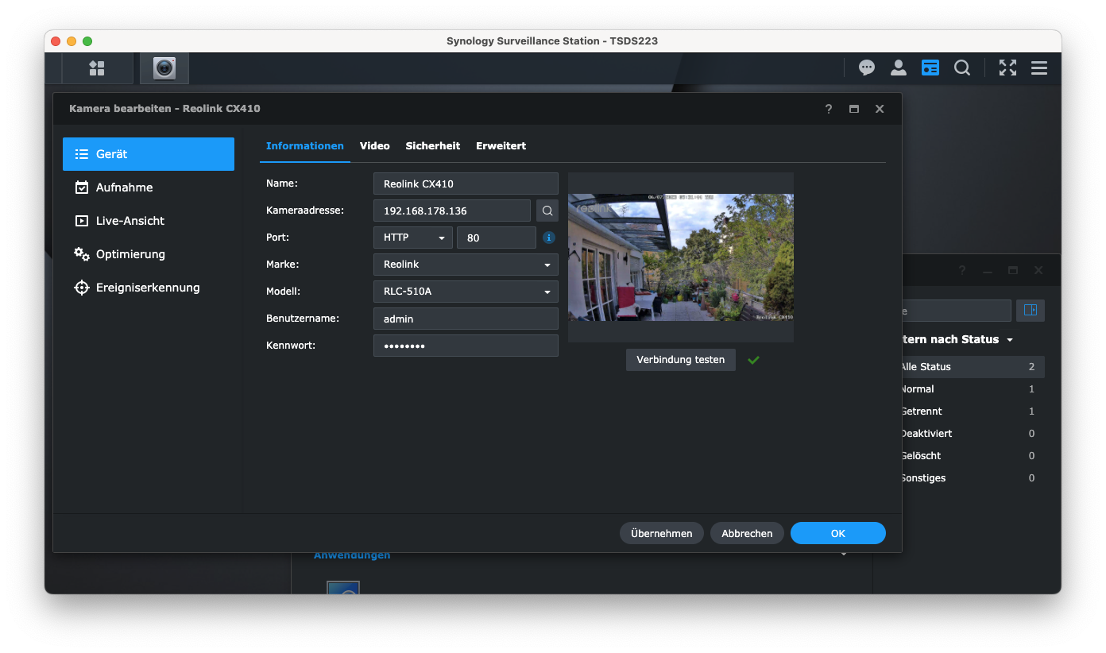Click the IP camera app icon in taskbar
Image resolution: width=1106 pixels, height=653 pixels.
(x=164, y=68)
